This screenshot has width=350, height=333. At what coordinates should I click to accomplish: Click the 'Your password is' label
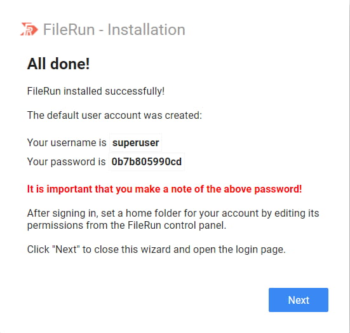point(66,161)
